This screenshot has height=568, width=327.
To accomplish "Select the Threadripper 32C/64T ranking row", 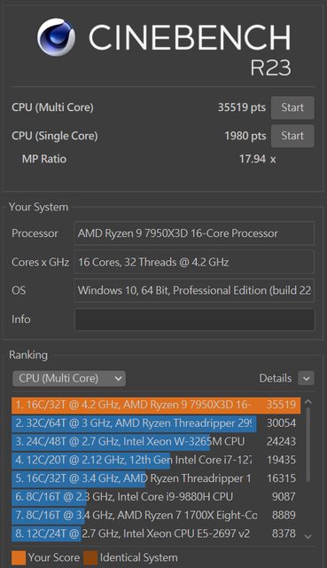I will tap(156, 423).
